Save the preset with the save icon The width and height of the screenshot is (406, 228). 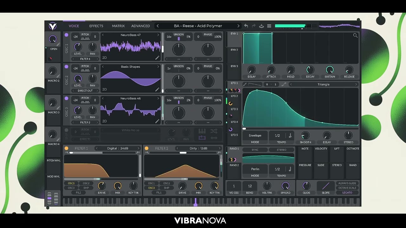(x=261, y=26)
